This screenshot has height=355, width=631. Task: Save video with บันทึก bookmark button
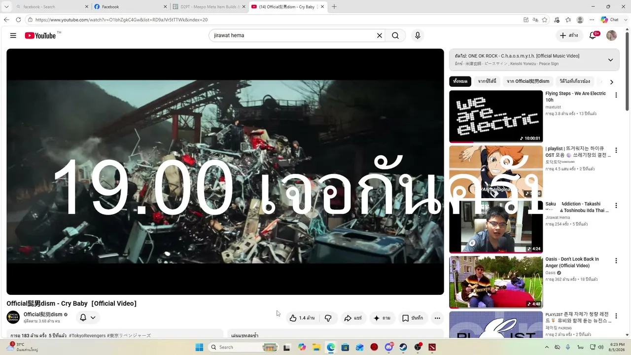coord(413,318)
